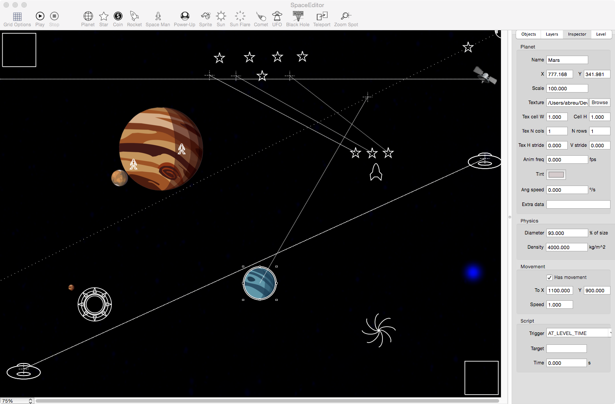Open Grid Options in the toolbar
This screenshot has height=404, width=615.
pos(17,19)
